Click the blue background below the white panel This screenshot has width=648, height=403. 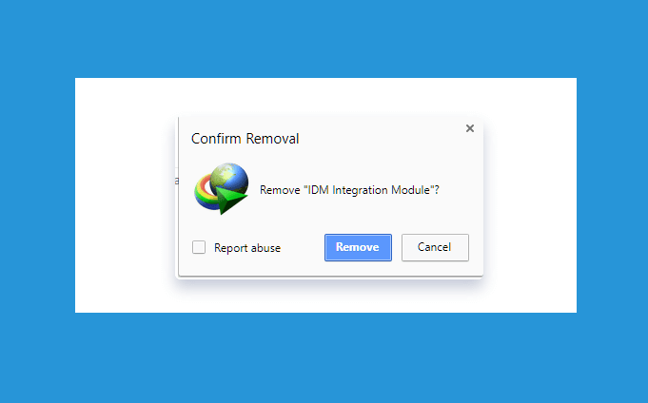click(x=324, y=357)
